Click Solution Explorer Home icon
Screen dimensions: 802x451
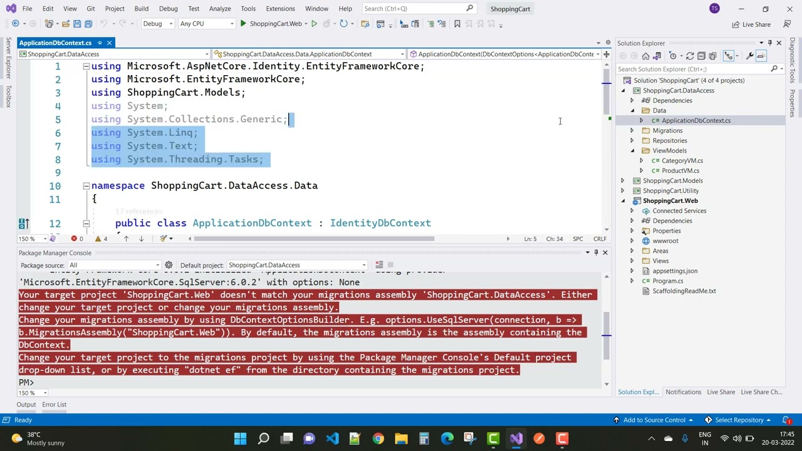tap(645, 56)
